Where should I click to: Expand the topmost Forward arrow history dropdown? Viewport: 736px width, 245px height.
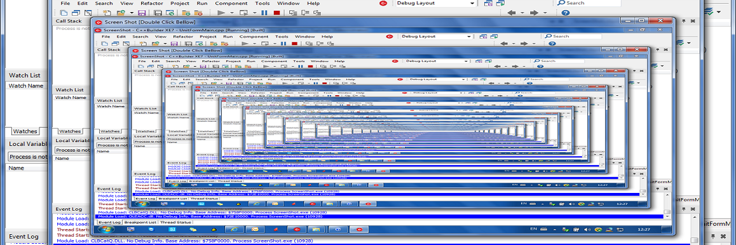tap(545, 13)
